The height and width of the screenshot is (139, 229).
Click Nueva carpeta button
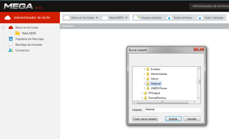pos(147,17)
